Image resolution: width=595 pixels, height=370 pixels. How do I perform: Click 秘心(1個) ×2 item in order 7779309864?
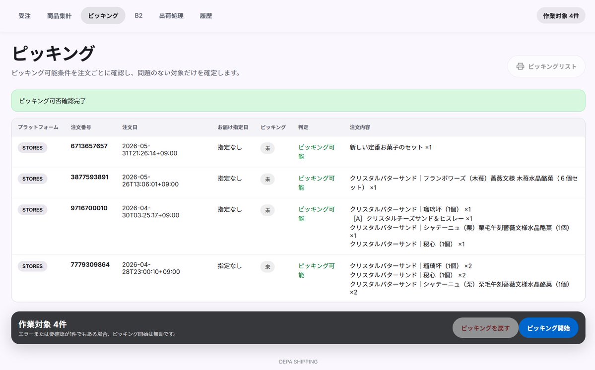(x=407, y=275)
